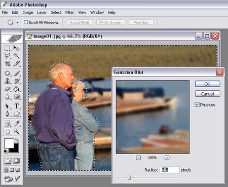Toggle Scroll All Windows checkbox
The height and width of the screenshot is (187, 228).
pyautogui.click(x=26, y=22)
